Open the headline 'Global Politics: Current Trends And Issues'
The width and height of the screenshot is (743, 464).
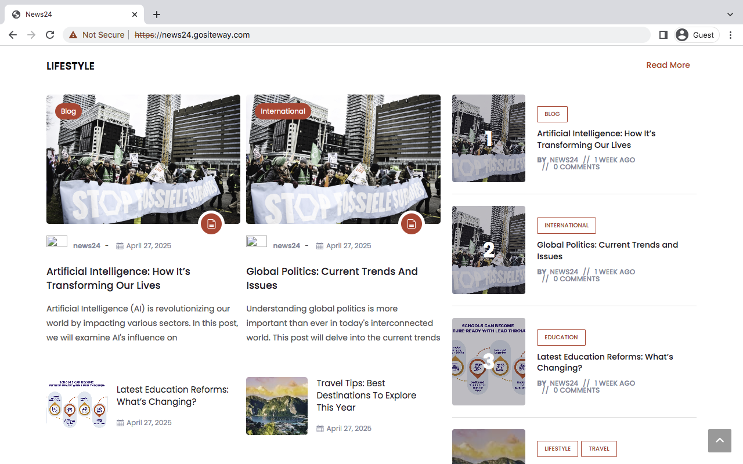point(332,278)
